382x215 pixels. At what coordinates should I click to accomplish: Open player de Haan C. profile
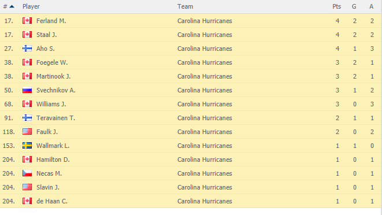click(x=52, y=201)
